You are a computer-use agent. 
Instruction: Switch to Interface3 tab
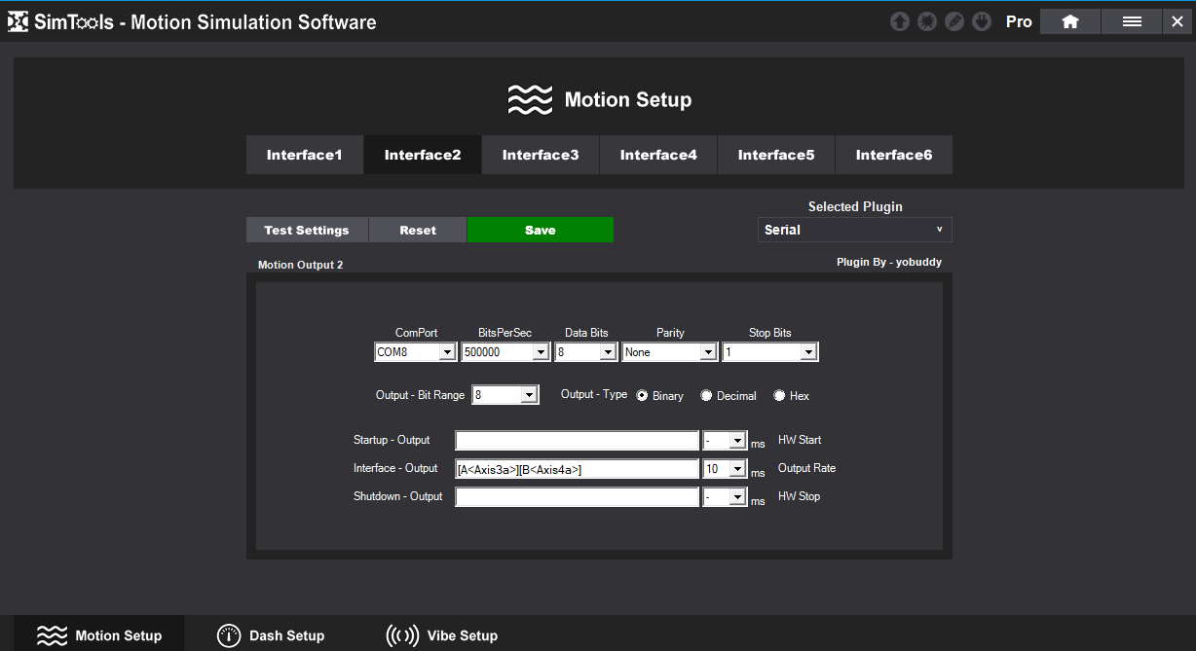tap(541, 155)
